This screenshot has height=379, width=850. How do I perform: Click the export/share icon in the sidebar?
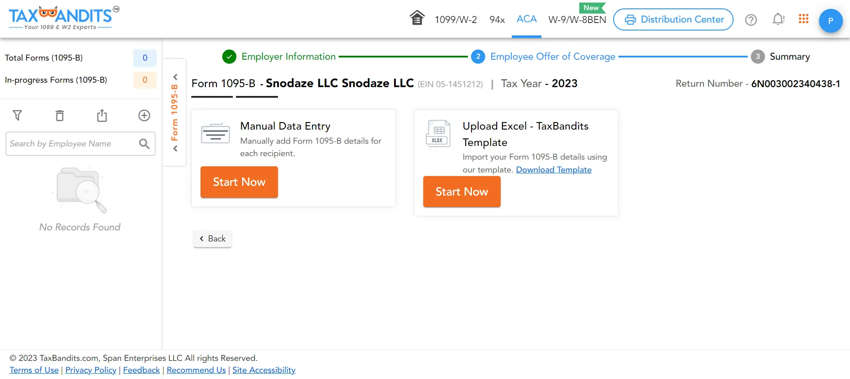(x=102, y=115)
